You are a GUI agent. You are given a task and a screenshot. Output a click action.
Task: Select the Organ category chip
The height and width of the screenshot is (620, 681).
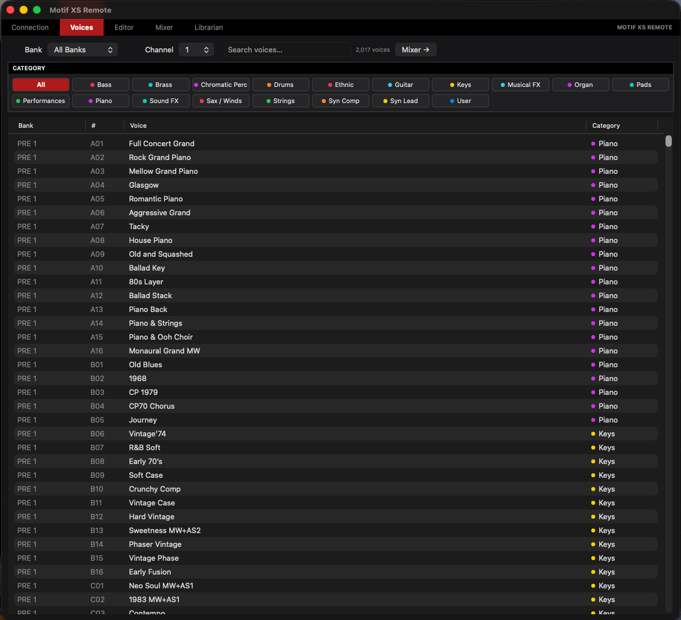click(x=580, y=85)
